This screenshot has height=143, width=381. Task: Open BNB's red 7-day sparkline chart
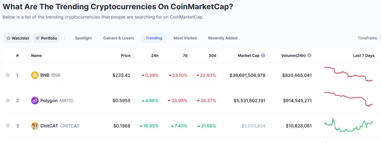[x=349, y=74]
